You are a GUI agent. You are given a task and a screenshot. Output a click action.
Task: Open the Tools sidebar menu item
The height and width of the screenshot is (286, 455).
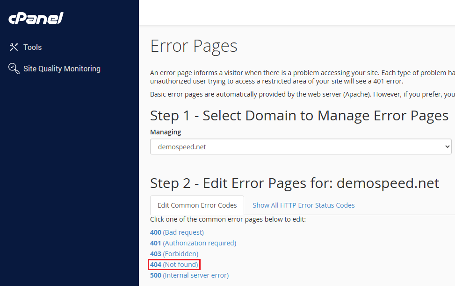coord(32,47)
